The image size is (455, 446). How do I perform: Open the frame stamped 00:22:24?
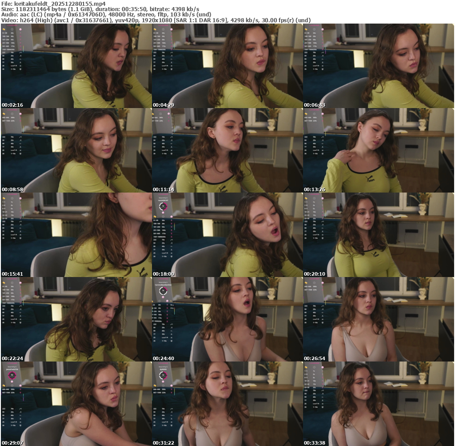tap(76, 319)
